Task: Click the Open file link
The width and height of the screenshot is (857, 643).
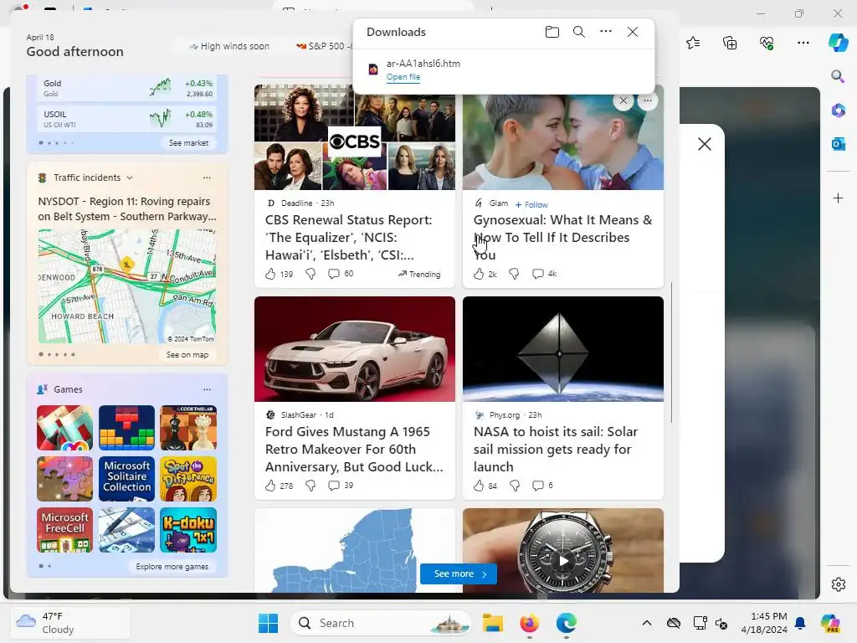Action: click(x=403, y=77)
